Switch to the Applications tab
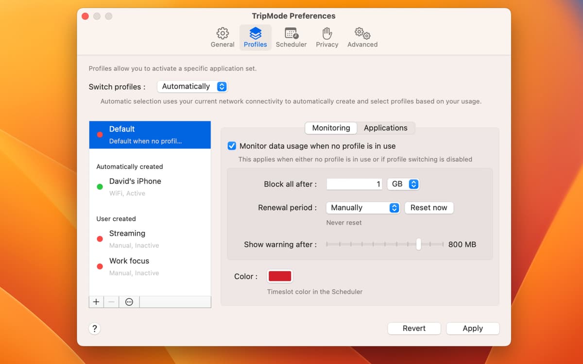 pos(386,128)
